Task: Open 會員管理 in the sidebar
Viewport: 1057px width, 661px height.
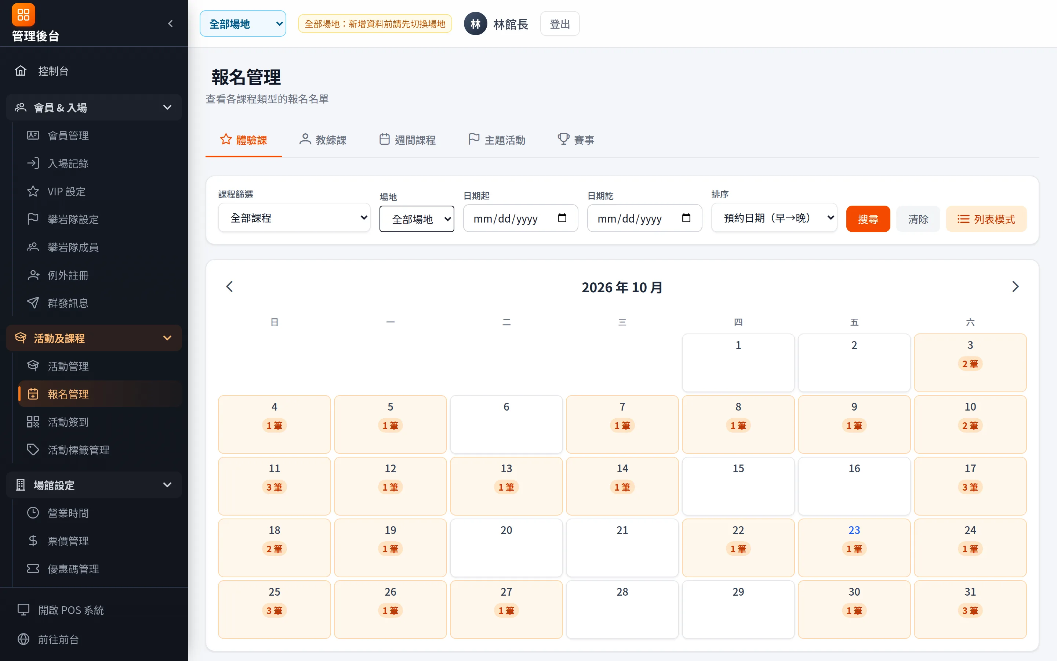Action: click(100, 136)
